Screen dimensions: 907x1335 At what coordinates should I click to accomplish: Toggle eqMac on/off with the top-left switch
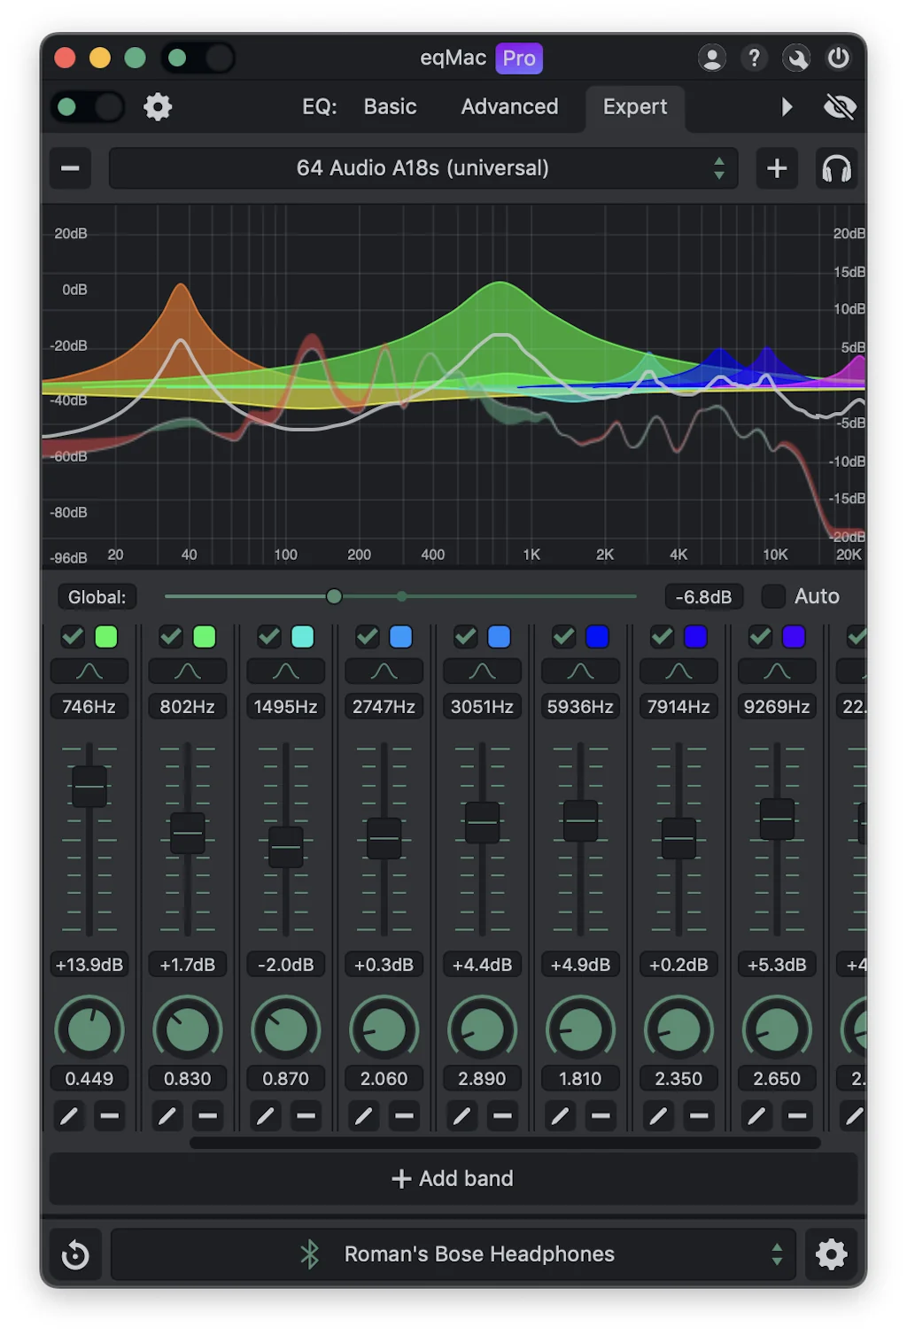[86, 106]
